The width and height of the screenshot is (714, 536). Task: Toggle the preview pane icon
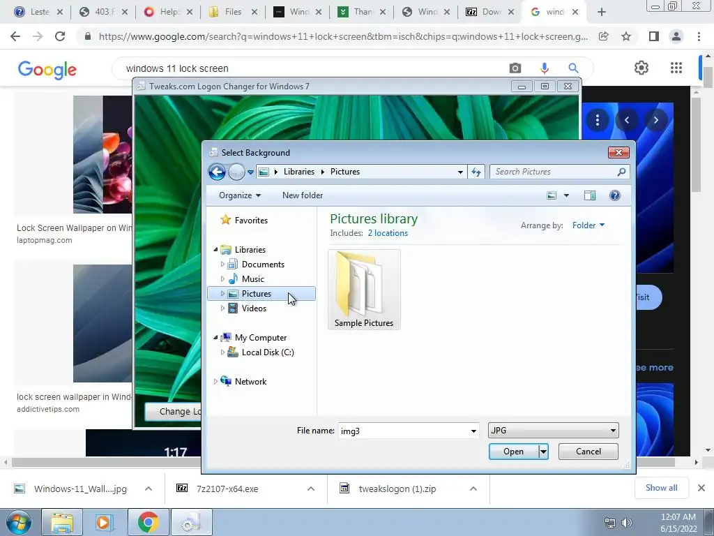pyautogui.click(x=590, y=195)
